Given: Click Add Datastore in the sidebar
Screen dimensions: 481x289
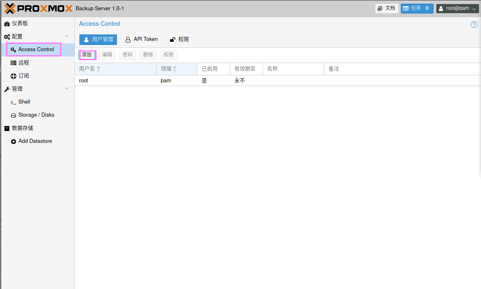Looking at the screenshot, I should [38, 141].
